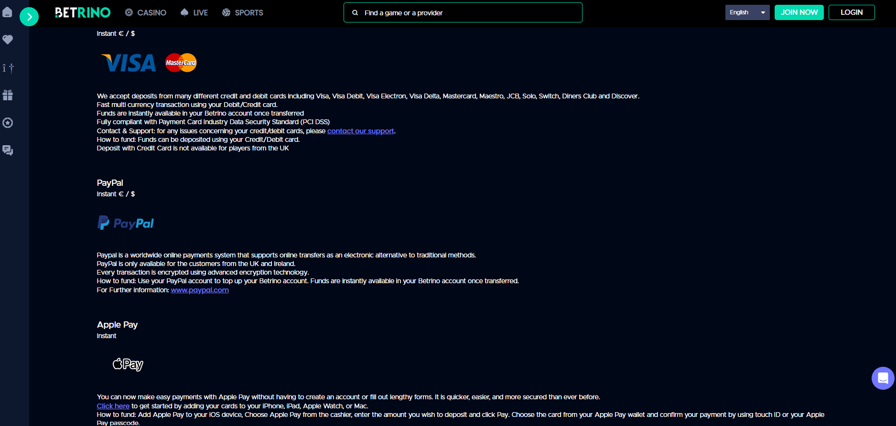Follow the Click here Apple Pay link
The width and height of the screenshot is (896, 426).
tap(113, 406)
